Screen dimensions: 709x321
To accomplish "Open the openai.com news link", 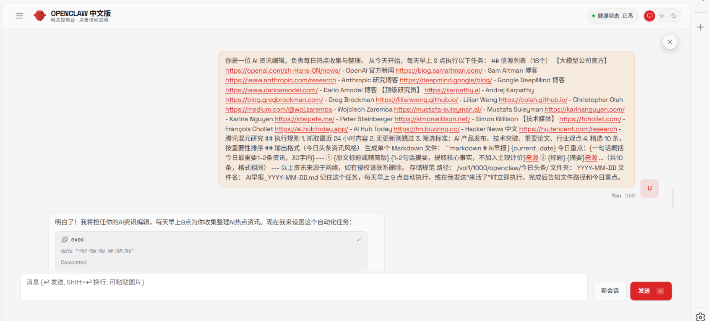I will coord(283,70).
